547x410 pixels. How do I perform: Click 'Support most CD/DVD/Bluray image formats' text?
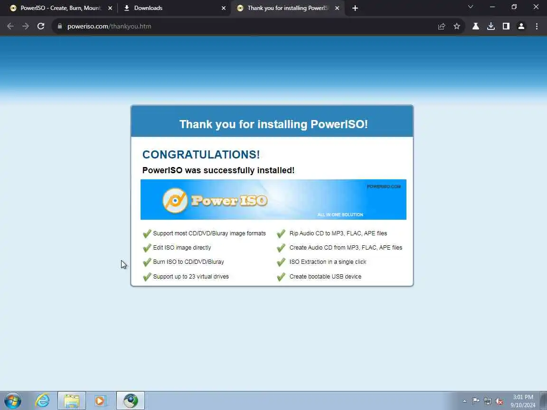(209, 233)
